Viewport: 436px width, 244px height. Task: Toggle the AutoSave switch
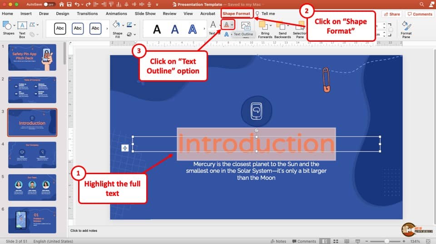[x=49, y=5]
